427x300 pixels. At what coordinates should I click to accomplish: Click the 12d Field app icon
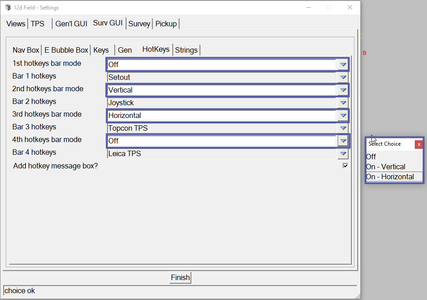tap(8, 8)
